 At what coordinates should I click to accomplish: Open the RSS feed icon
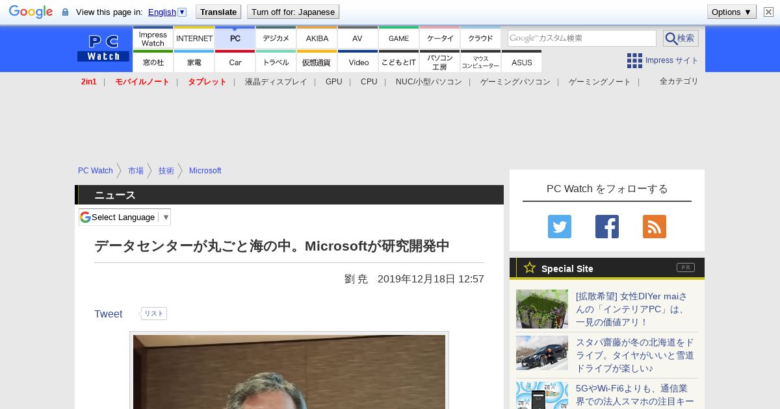[655, 227]
